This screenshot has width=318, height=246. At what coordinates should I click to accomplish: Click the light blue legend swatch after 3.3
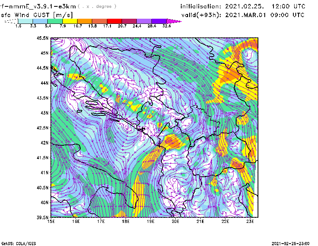click(x=40, y=21)
